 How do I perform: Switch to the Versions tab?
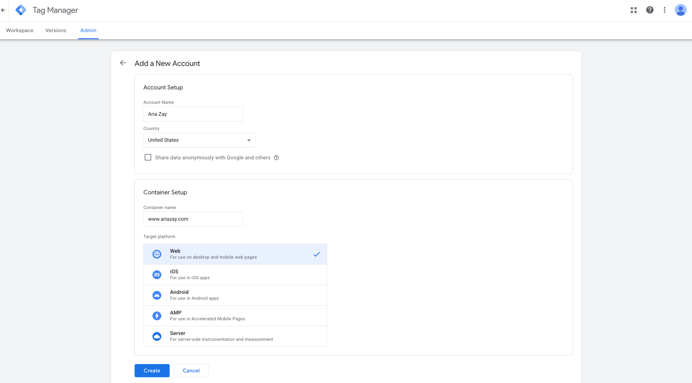[56, 30]
